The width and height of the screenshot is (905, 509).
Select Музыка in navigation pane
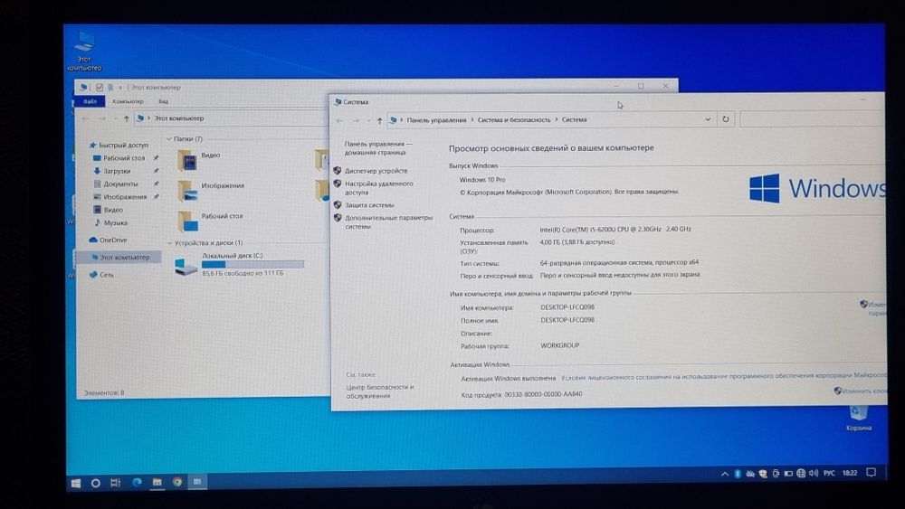(x=116, y=223)
